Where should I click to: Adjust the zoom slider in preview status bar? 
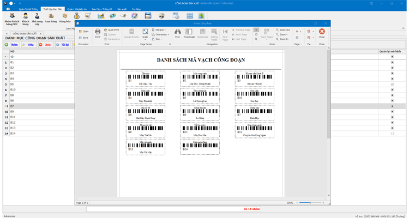(309, 203)
